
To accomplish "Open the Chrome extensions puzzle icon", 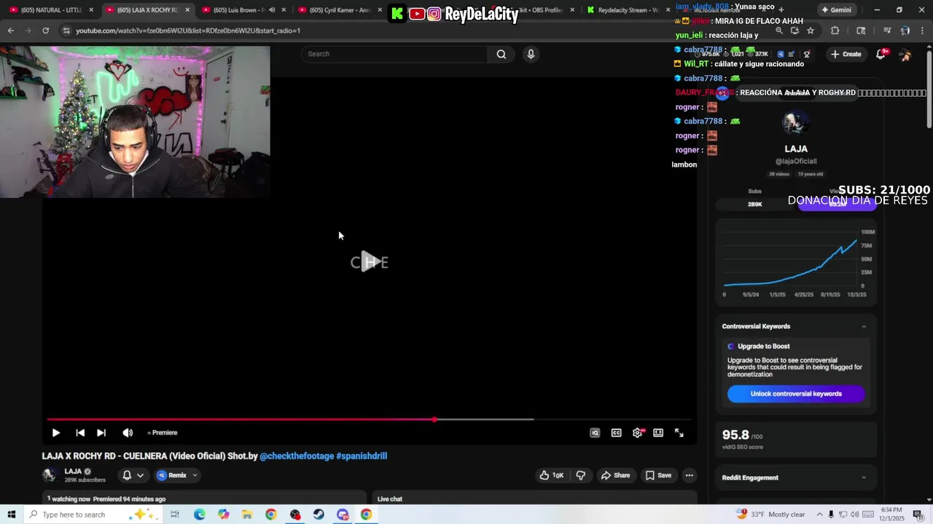I will (x=835, y=31).
